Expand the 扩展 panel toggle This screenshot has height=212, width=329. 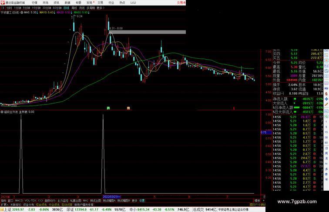(4, 205)
